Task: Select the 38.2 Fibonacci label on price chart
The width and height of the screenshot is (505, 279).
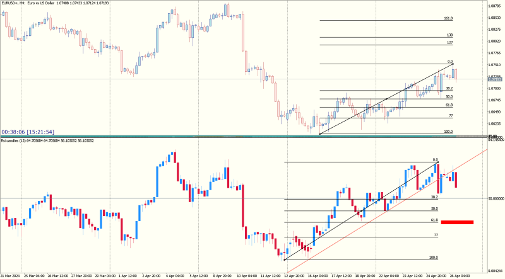Action: pos(449,88)
